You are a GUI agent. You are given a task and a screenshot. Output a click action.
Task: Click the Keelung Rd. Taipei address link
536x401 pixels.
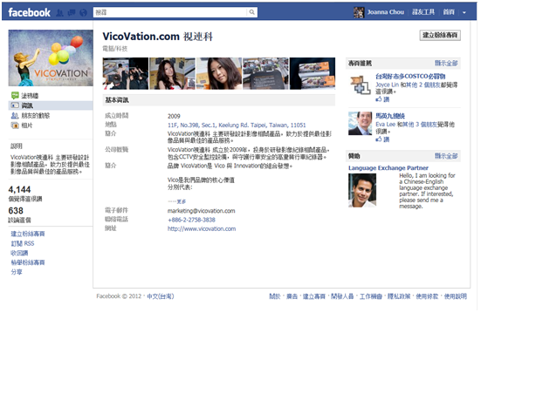[x=237, y=125]
